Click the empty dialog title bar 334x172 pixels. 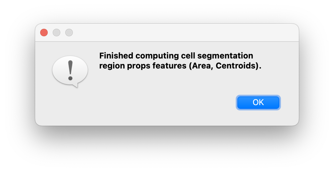click(x=176, y=33)
